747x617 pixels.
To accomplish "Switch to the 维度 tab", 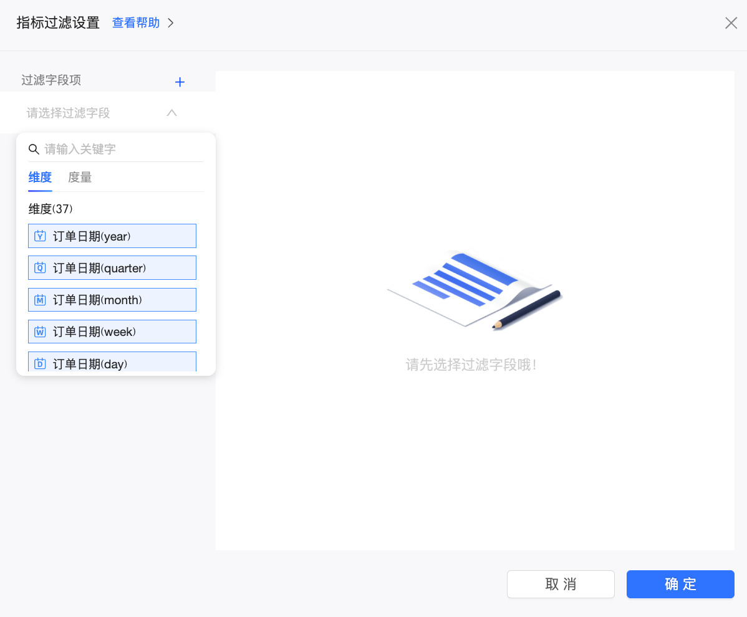I will click(40, 178).
